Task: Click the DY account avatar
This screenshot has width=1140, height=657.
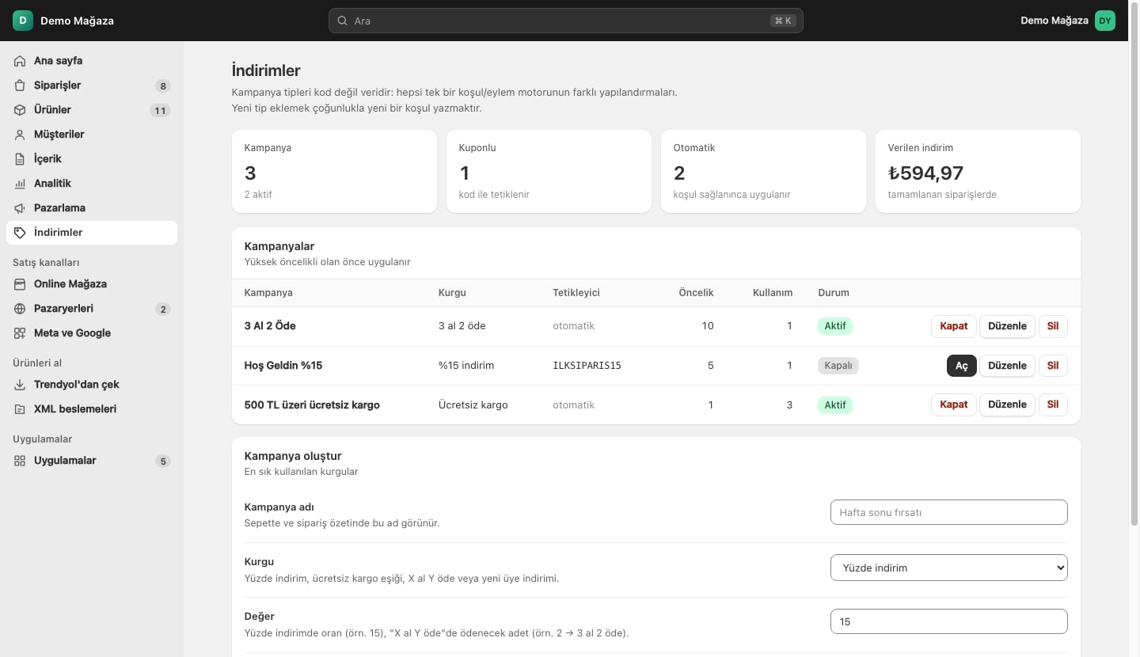Action: tap(1105, 21)
